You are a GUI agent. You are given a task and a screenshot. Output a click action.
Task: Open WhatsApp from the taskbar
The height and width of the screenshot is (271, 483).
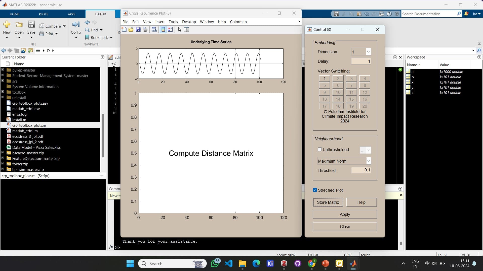(215, 263)
